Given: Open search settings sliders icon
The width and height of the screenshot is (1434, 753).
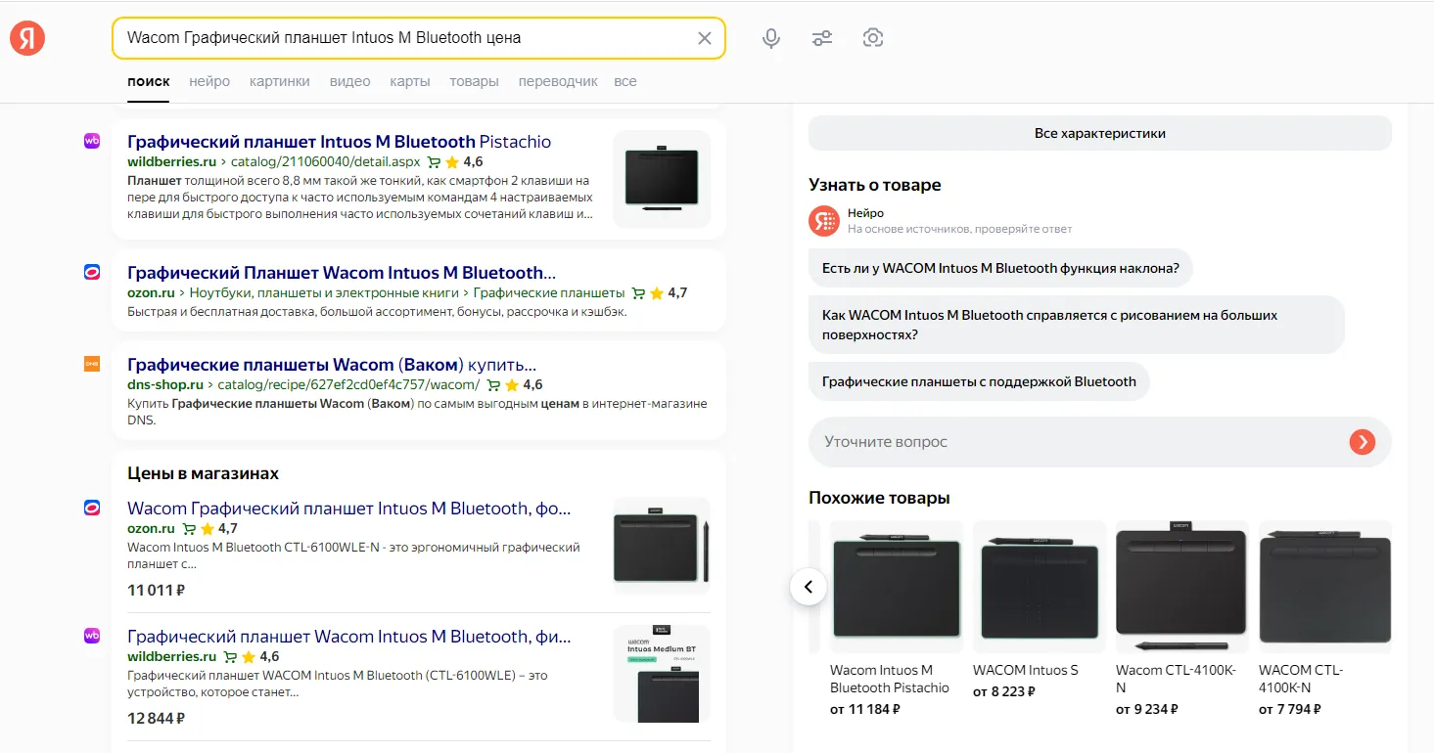Looking at the screenshot, I should click(x=822, y=38).
